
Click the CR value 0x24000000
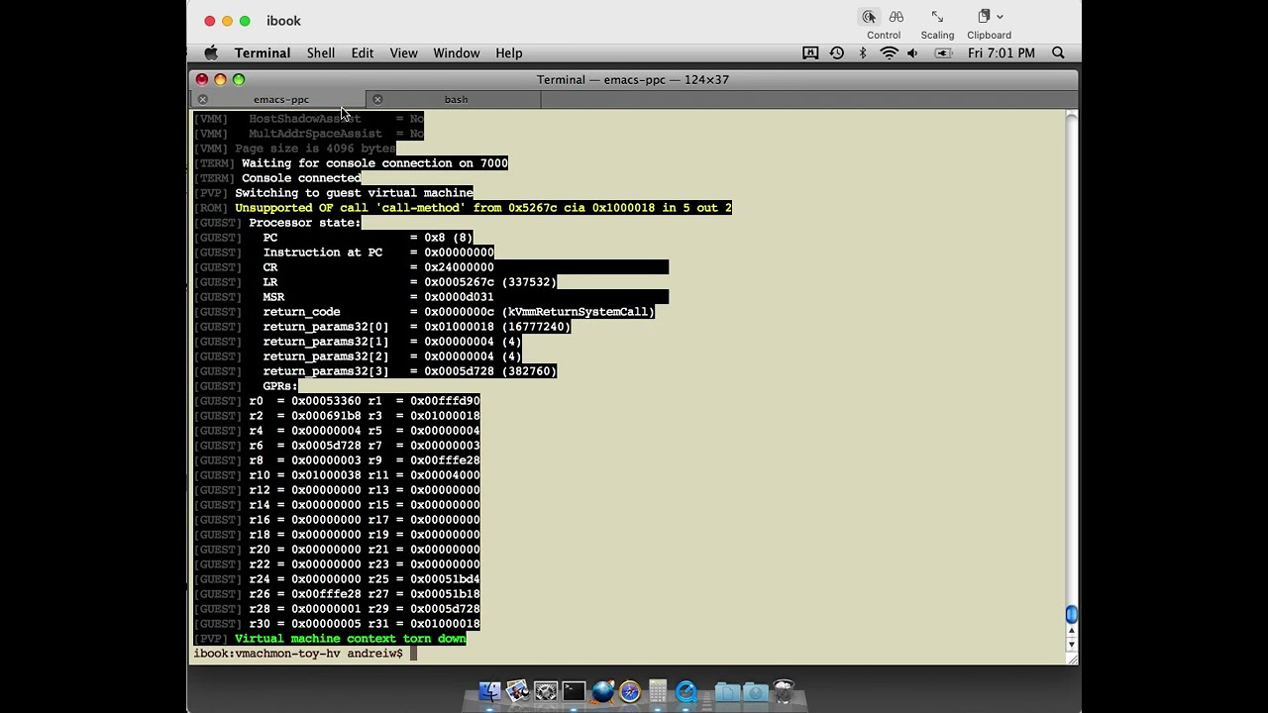[x=459, y=267]
